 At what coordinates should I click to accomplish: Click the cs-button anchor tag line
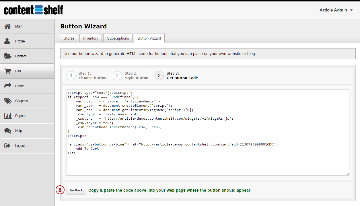[172, 144]
